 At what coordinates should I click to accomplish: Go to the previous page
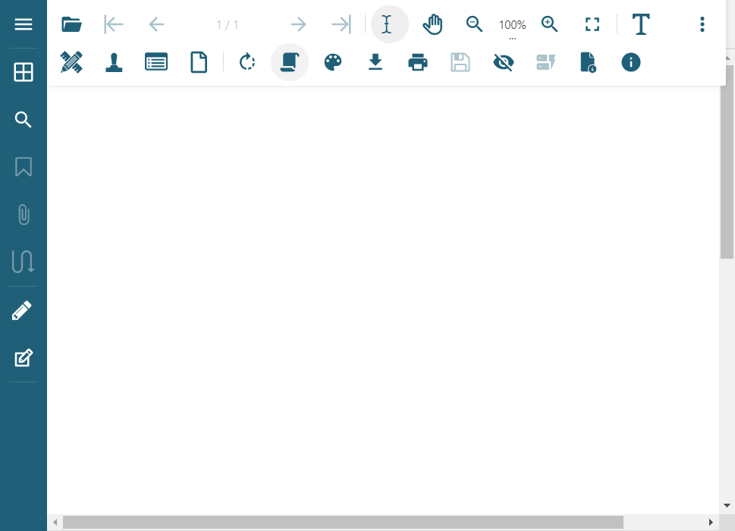(x=156, y=24)
